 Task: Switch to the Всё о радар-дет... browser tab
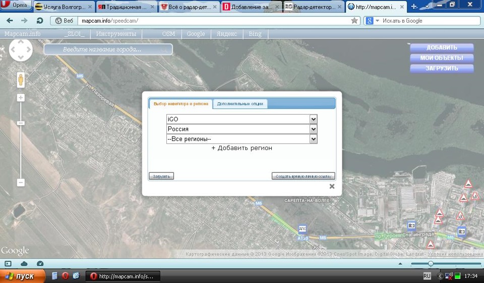189,7
